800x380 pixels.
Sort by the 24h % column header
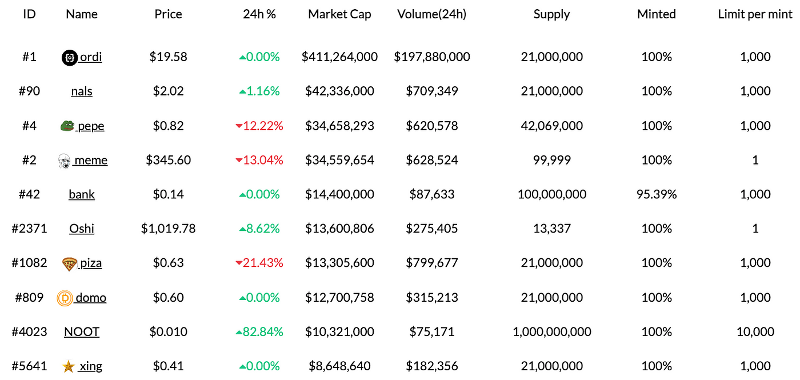pyautogui.click(x=259, y=14)
